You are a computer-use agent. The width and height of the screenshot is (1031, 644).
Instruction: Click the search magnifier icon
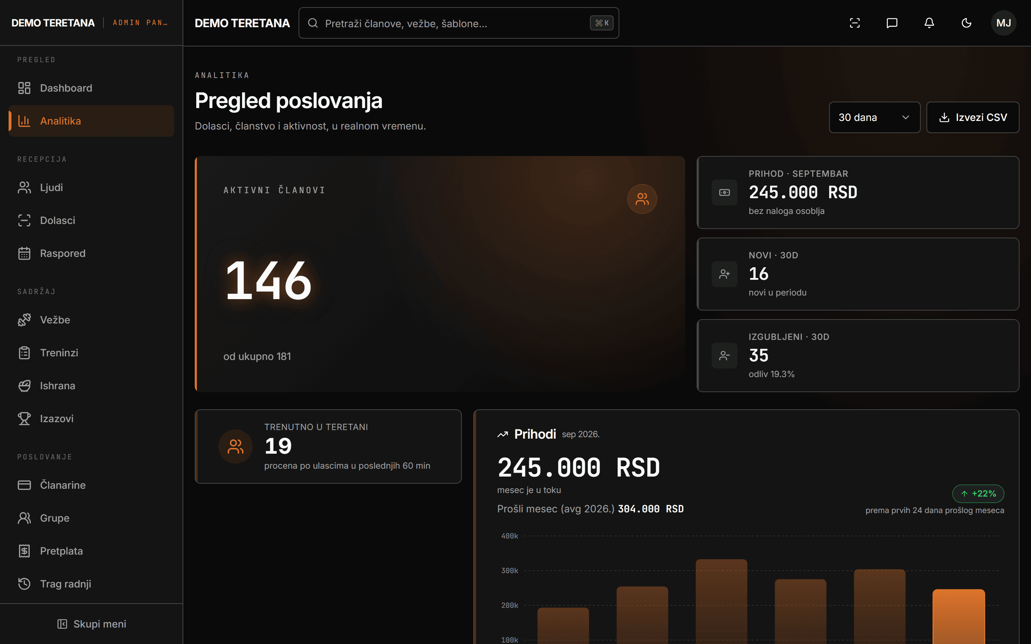[313, 23]
